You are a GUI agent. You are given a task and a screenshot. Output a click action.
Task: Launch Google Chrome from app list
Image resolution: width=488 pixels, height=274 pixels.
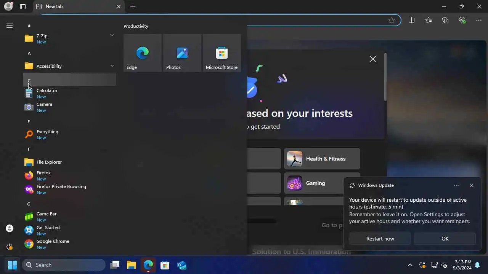[69, 244]
